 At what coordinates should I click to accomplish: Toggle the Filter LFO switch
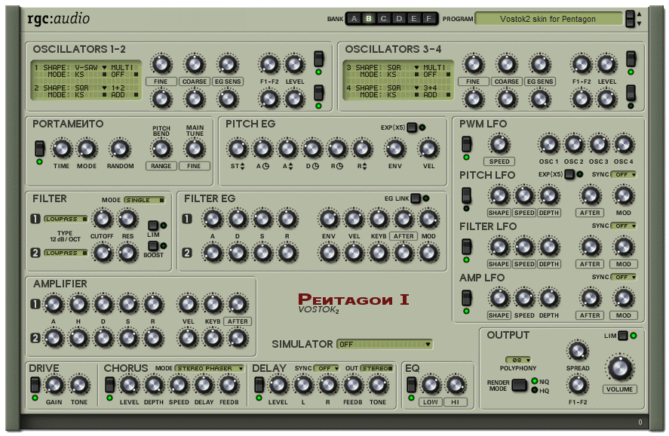pos(467,247)
